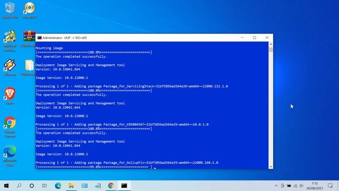This screenshot has width=339, height=191.
Task: Open the notification Action Center
Action: click(330, 186)
